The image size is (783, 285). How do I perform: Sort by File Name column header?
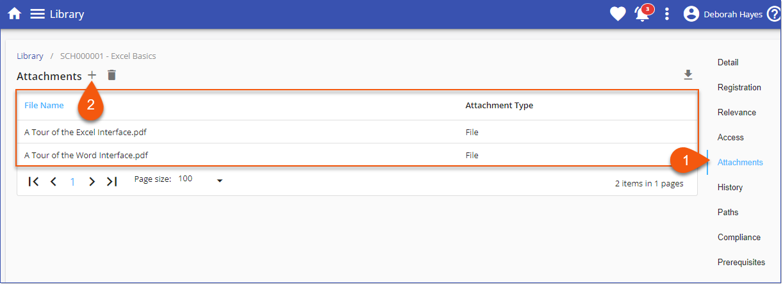tap(44, 105)
